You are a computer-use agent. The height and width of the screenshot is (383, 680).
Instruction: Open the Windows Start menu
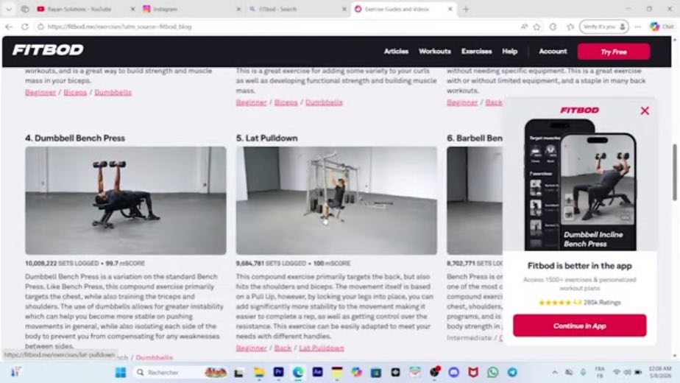[121, 372]
